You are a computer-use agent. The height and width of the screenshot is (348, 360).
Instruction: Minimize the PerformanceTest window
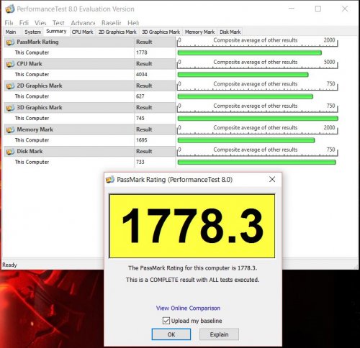click(x=292, y=9)
